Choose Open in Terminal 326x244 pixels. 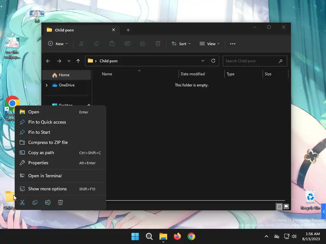(x=60, y=176)
